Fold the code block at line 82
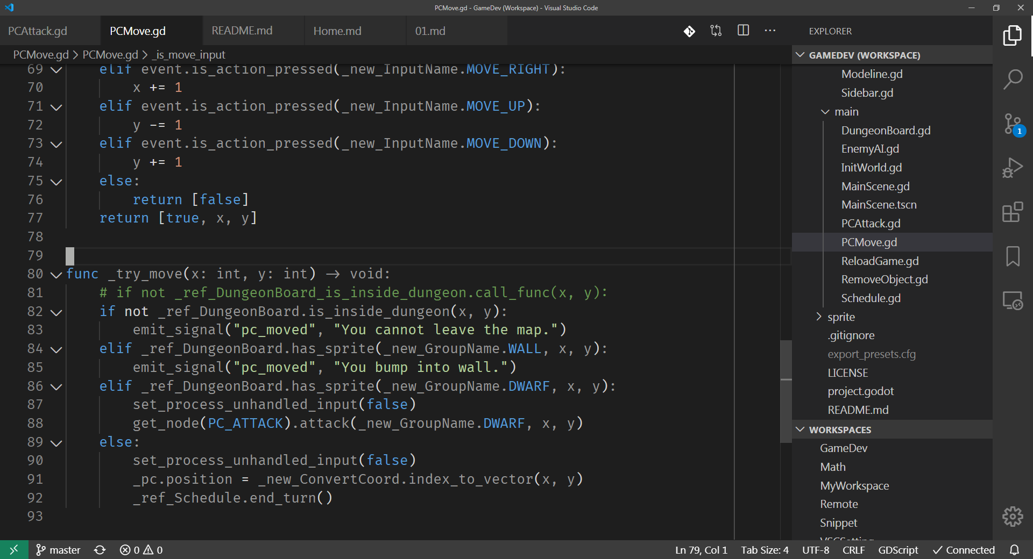Screen dimensions: 1033x559 point(56,312)
